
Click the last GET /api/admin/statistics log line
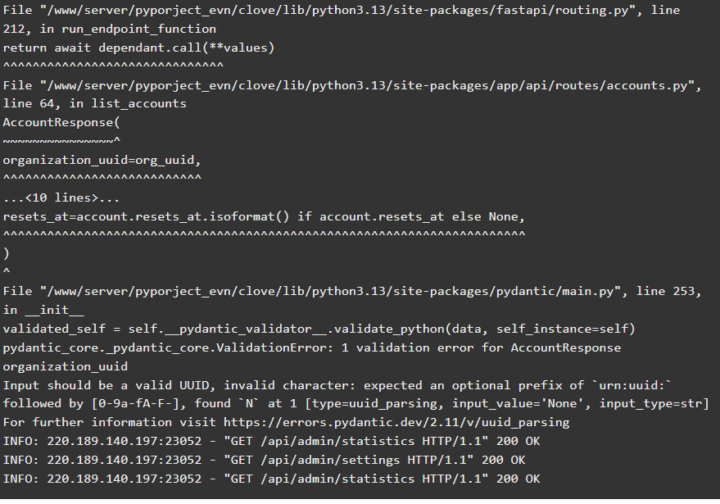(272, 479)
